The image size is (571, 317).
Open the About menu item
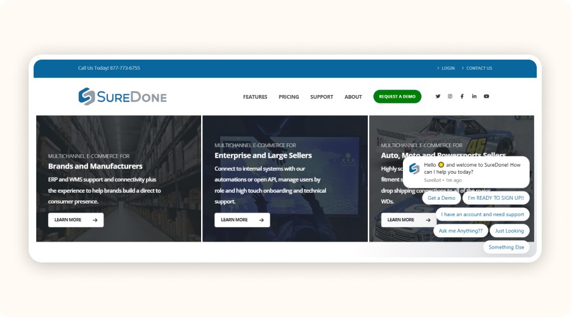[353, 97]
